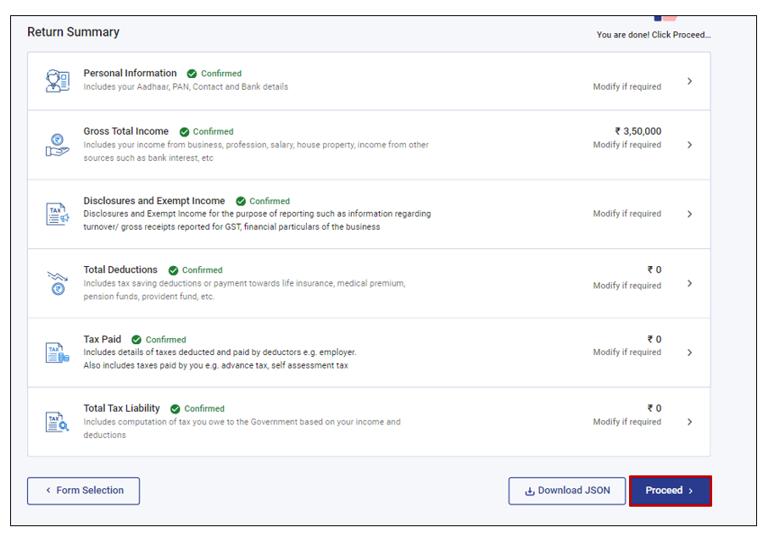
Task: Click Modify if required for Gross Total Income
Action: click(x=626, y=145)
